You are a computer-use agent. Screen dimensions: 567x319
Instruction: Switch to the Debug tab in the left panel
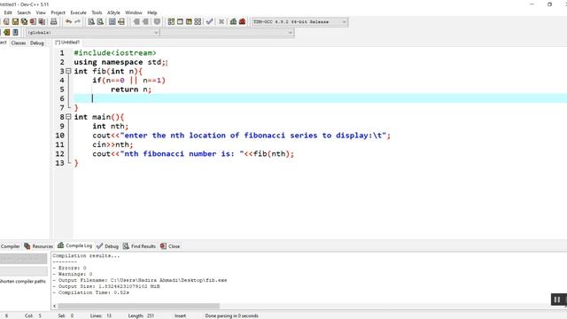37,43
